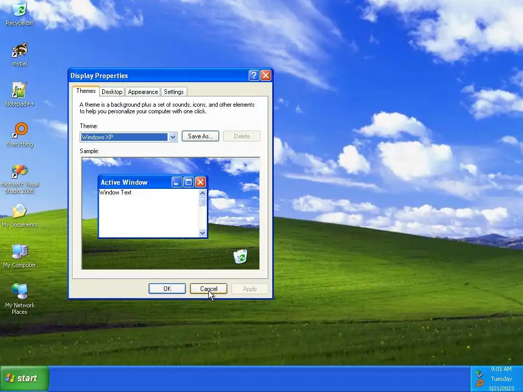The width and height of the screenshot is (523, 392).
Task: Select Microsoft Visual Studio 2005 shortcut
Action: (20, 179)
